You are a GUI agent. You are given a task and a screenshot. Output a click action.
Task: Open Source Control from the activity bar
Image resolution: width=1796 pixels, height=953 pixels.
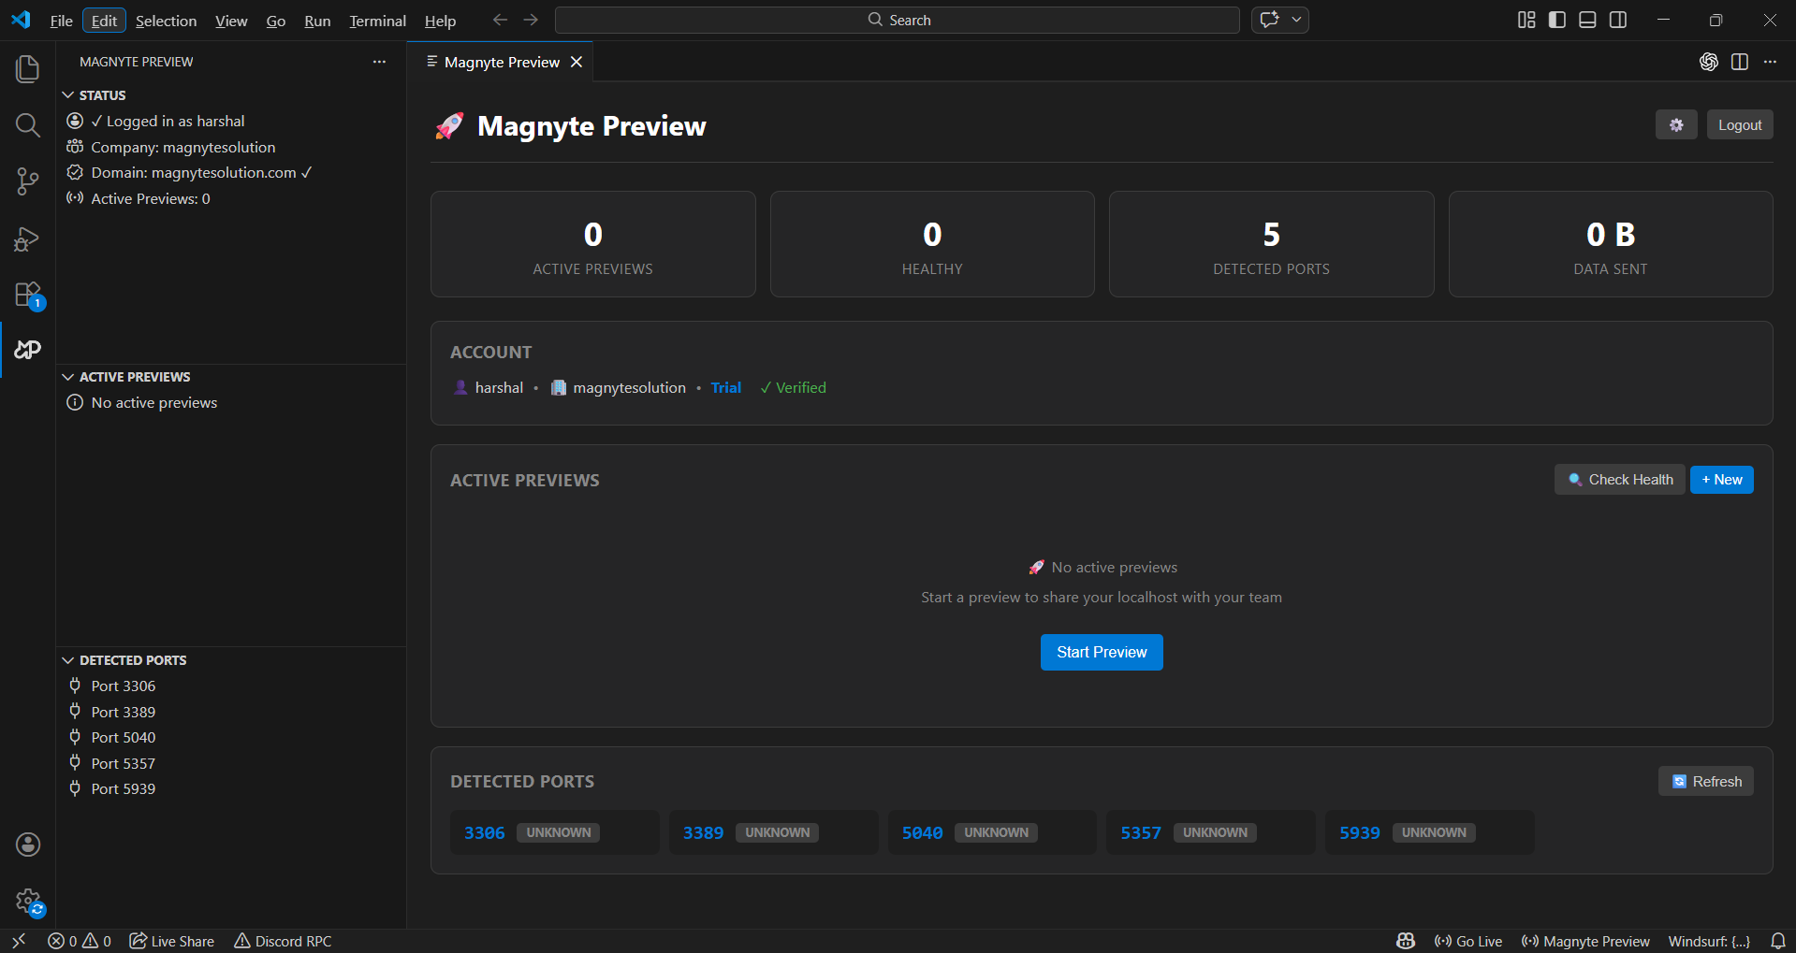[x=27, y=181]
